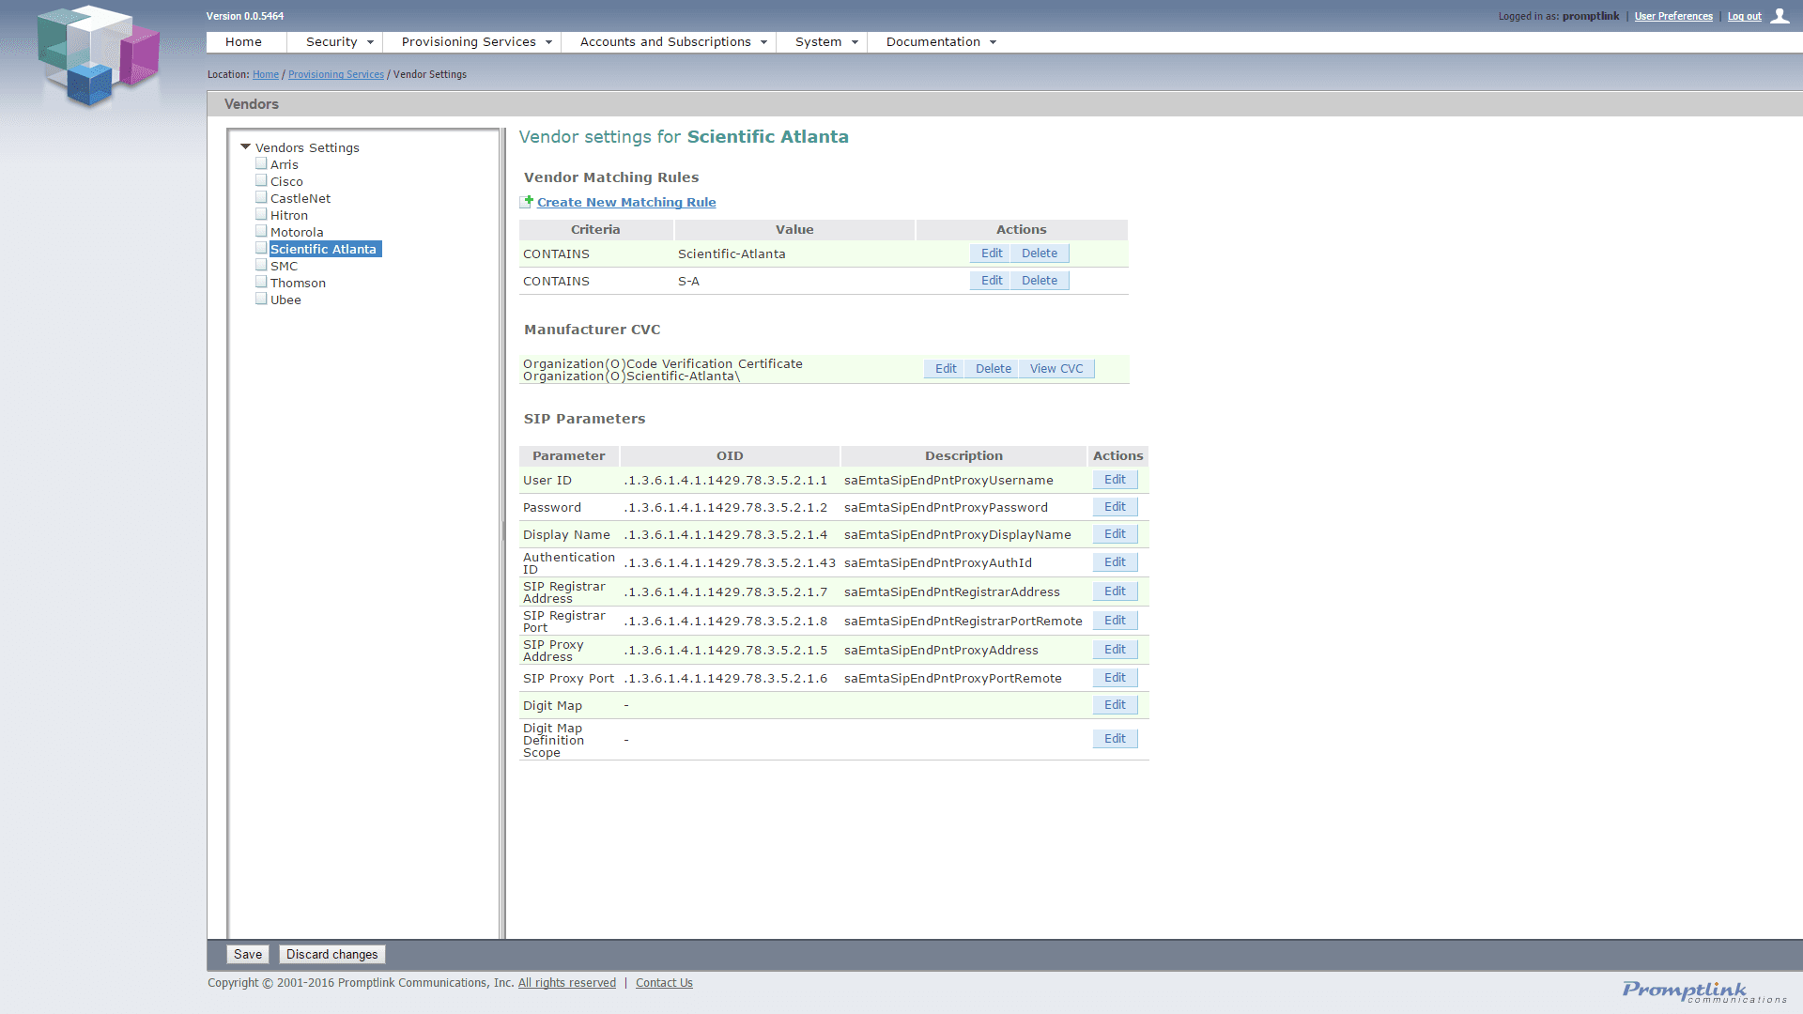1803x1014 pixels.
Task: Edit the Digit Map parameter
Action: (1115, 705)
